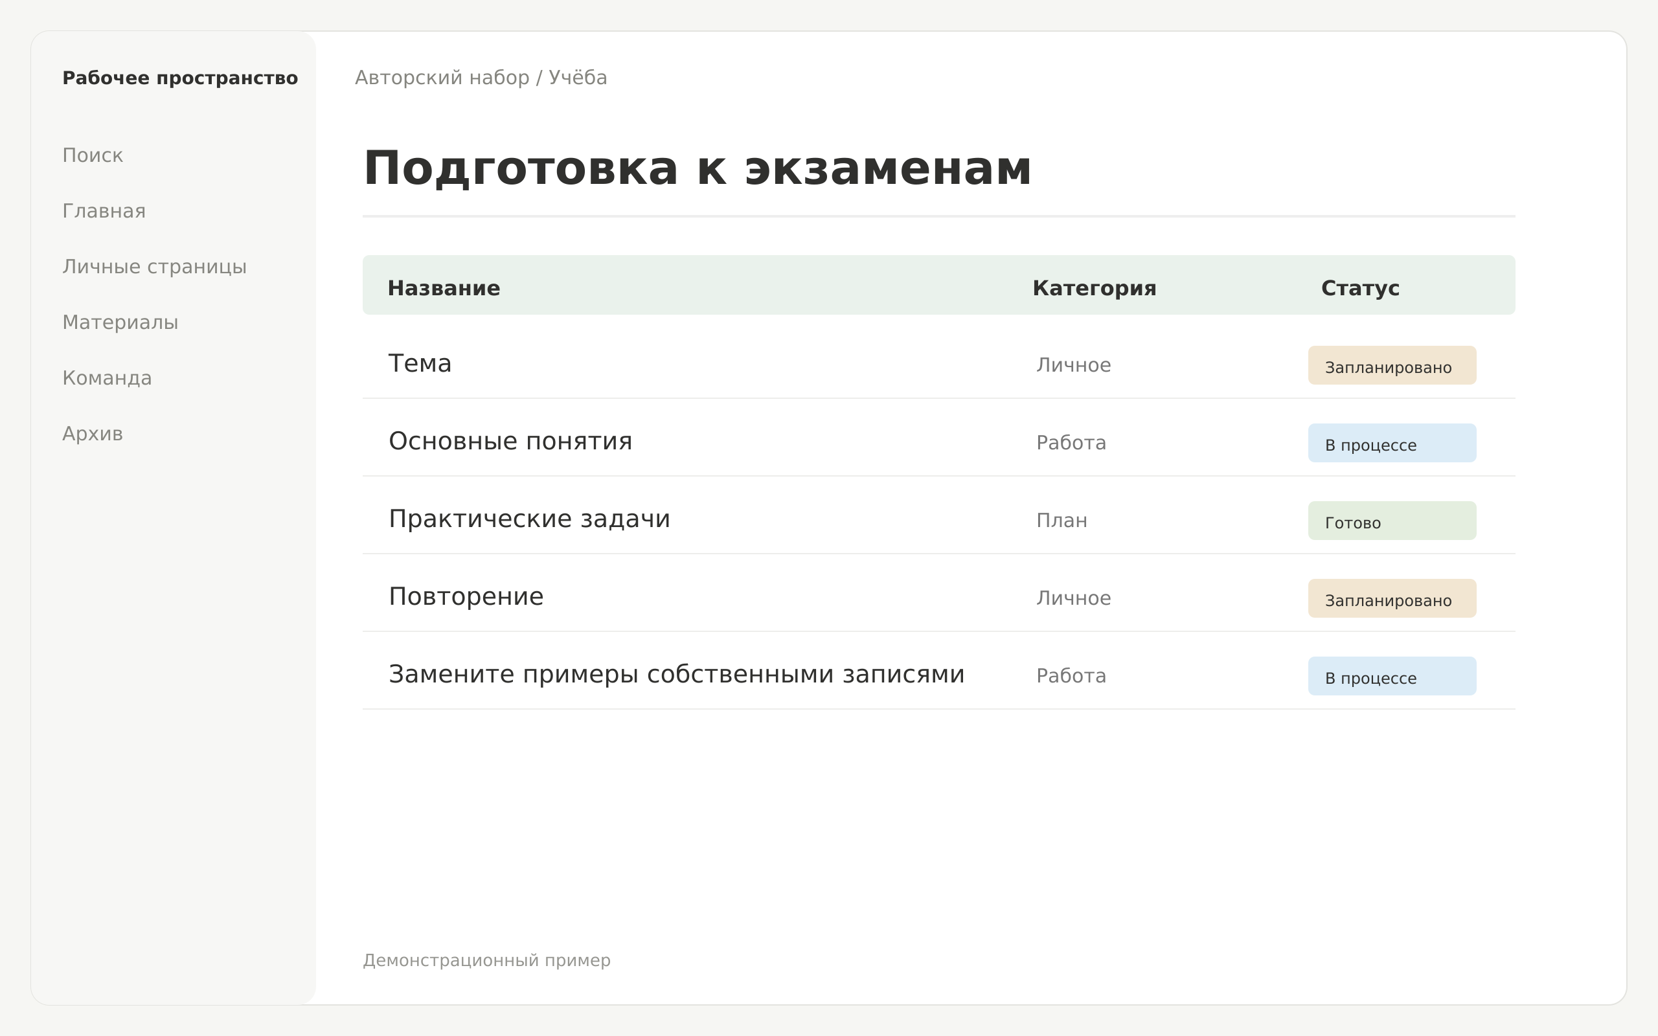Viewport: 1658px width, 1036px height.
Task: Click Личное category in Тема row
Action: tap(1074, 365)
